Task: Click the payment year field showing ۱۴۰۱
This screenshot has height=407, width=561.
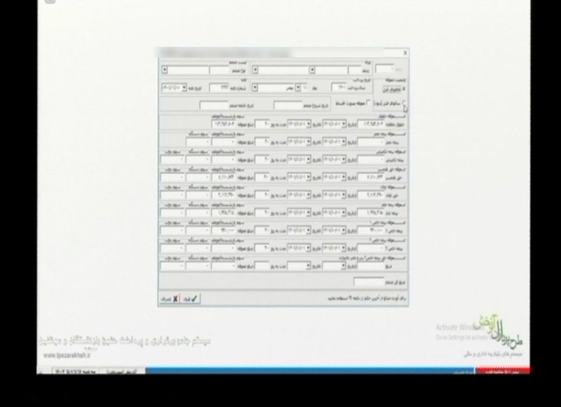Action: click(339, 88)
